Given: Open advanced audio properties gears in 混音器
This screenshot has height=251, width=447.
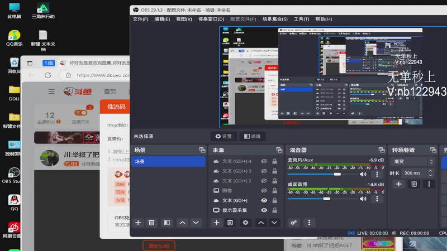Looking at the screenshot, I should click(294, 223).
